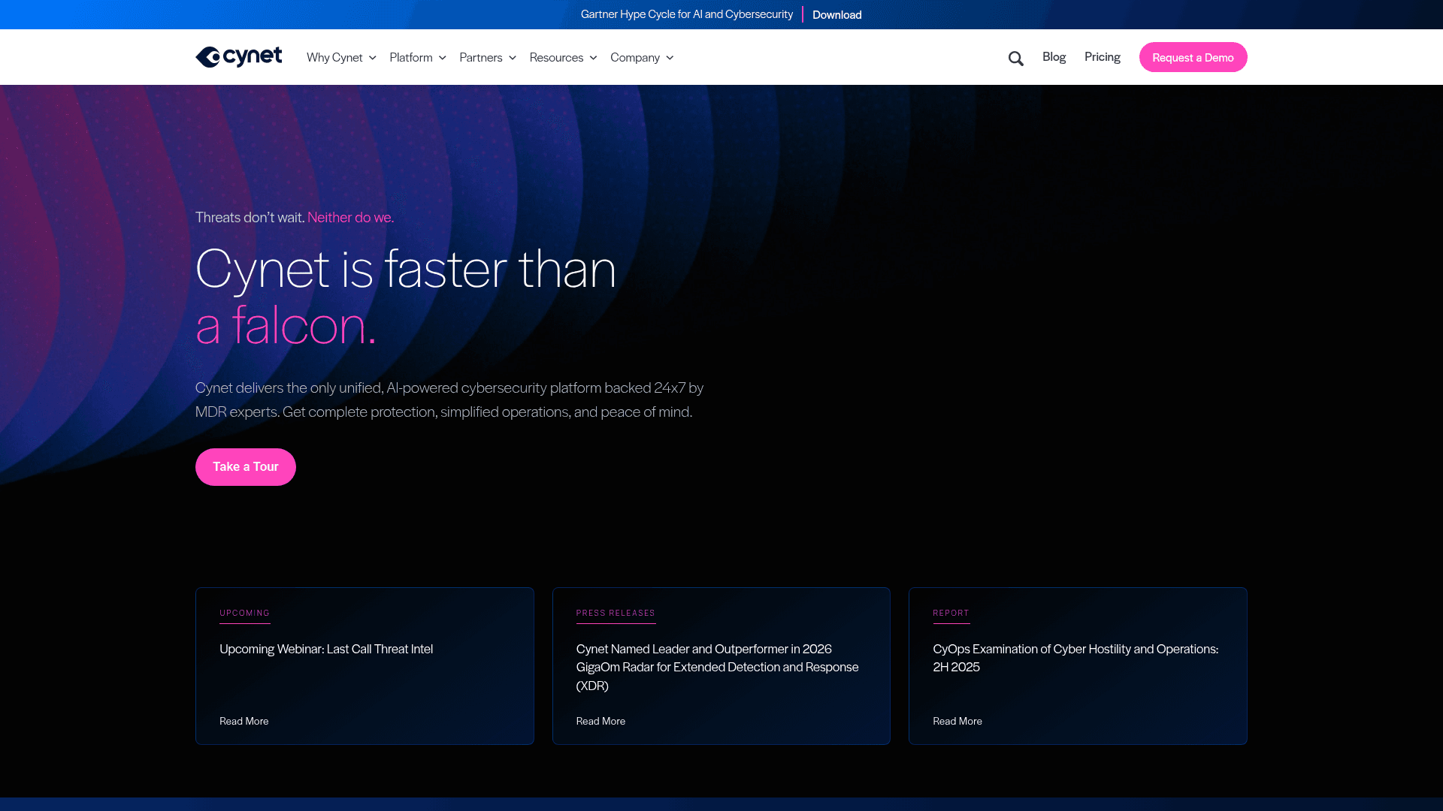Expand the Company chevron arrow
Image resolution: width=1443 pixels, height=811 pixels.
click(x=669, y=58)
